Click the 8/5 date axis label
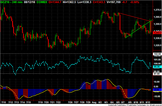The width and height of the screenshot is (162, 106). coord(118,102)
